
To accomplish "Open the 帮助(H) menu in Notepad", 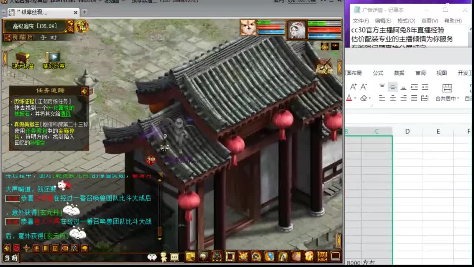I will point(453,21).
